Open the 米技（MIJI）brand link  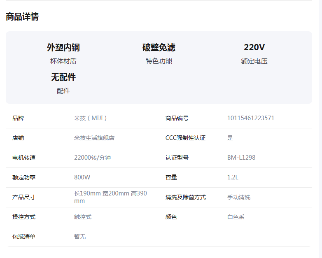tap(91, 118)
